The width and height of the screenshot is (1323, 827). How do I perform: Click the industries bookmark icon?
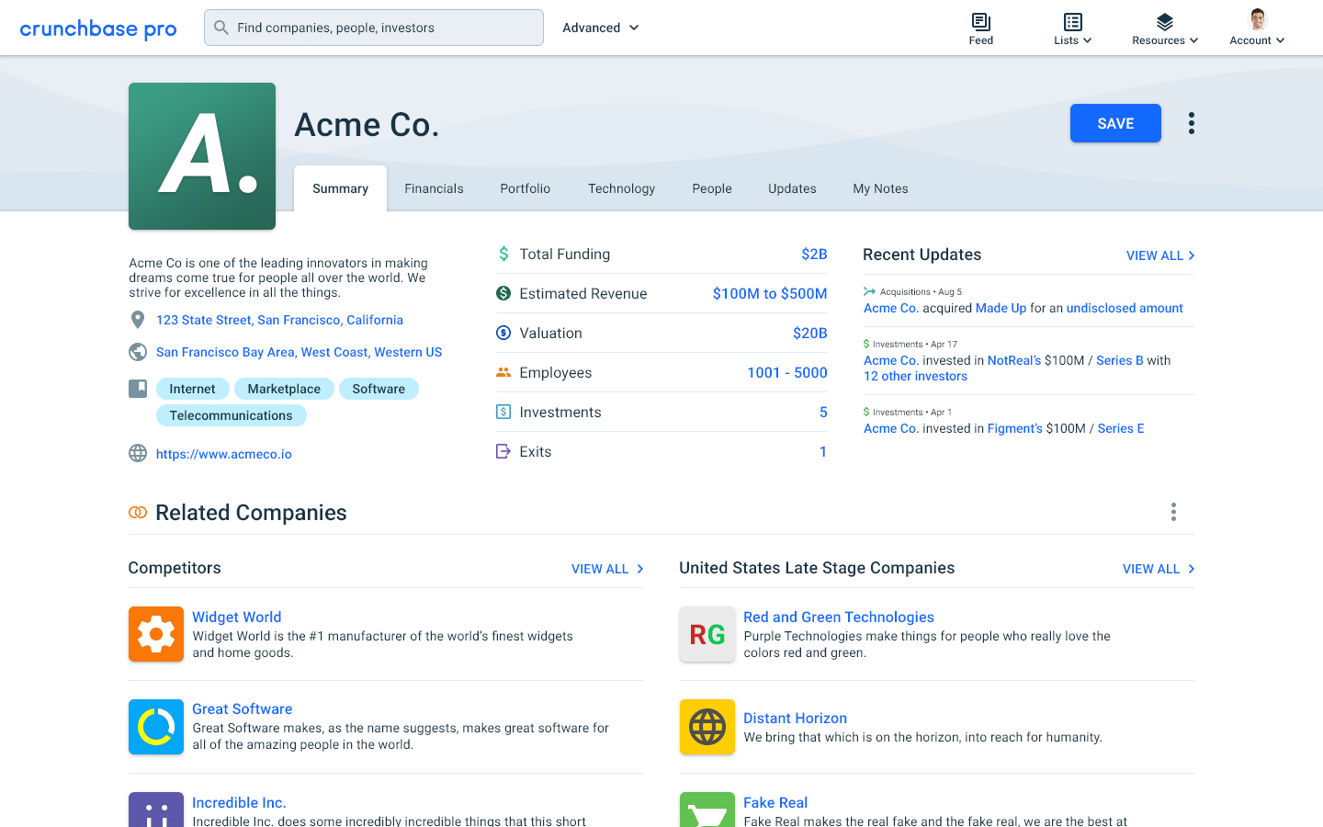[138, 388]
